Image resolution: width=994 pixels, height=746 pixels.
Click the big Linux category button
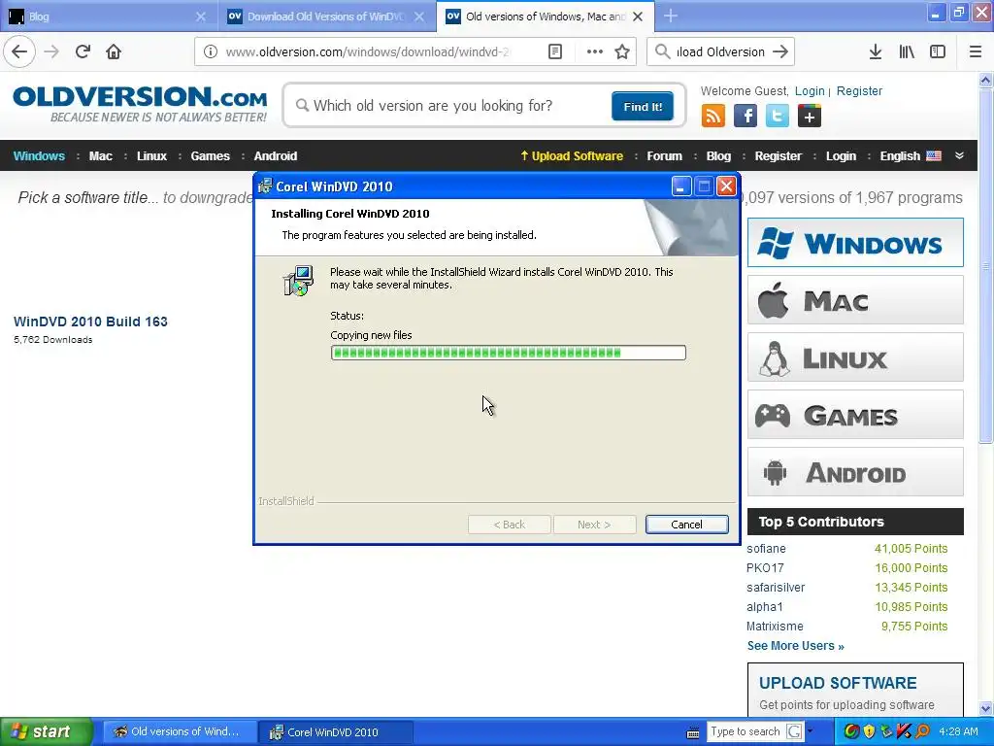[855, 357]
